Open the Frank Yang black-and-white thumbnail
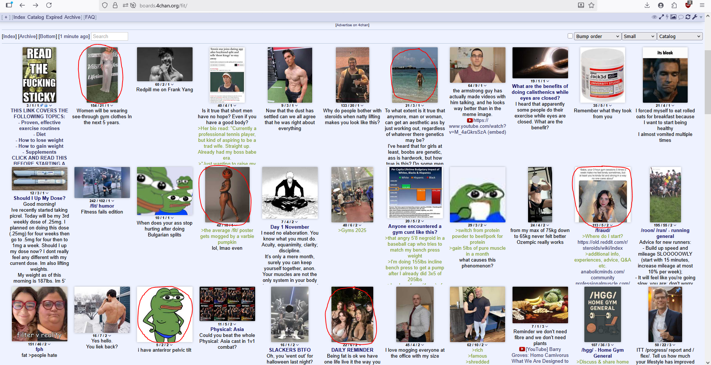The image size is (711, 365). [164, 64]
